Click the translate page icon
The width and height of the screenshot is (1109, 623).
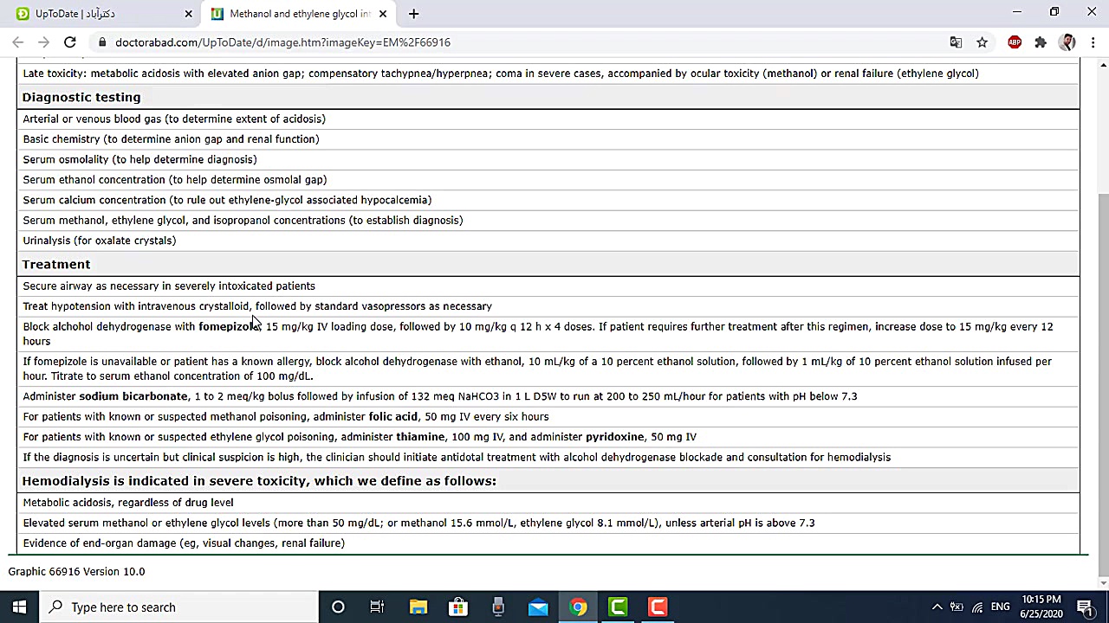click(956, 42)
